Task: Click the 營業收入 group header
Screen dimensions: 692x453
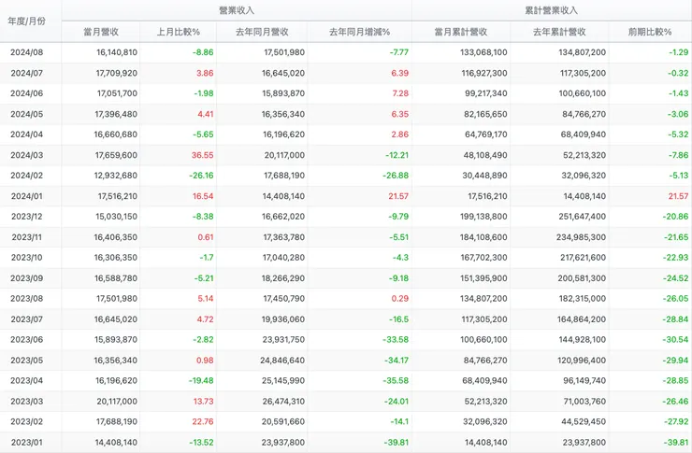Action: click(237, 10)
